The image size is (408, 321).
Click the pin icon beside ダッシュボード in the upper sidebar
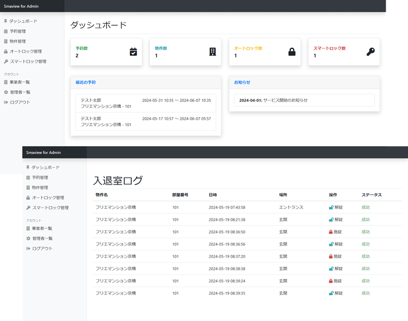coord(6,21)
